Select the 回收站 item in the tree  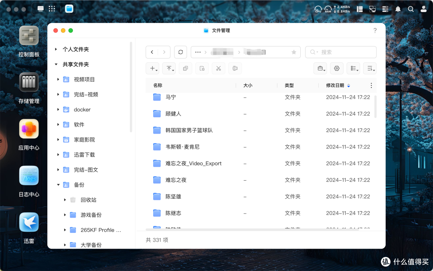(88, 200)
